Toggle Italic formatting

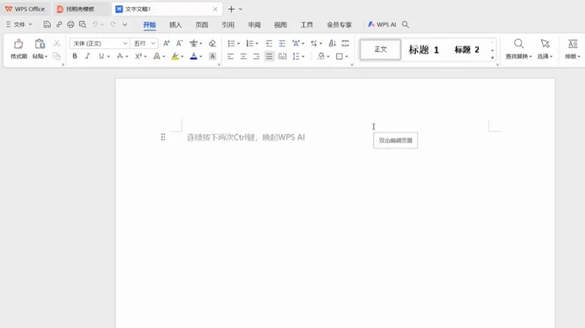pyautogui.click(x=87, y=57)
